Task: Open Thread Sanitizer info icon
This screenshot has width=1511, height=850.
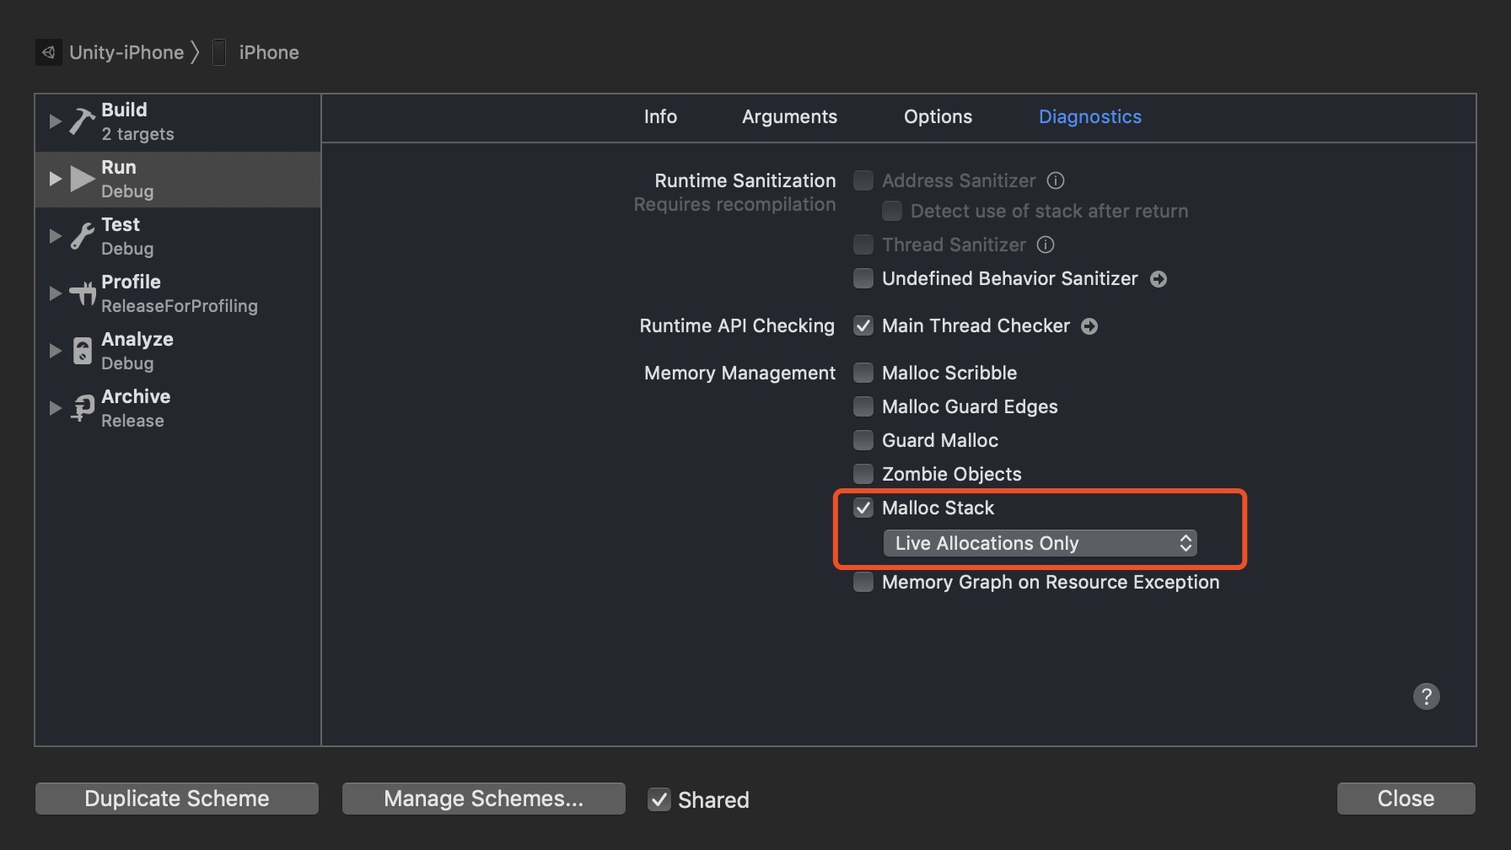Action: pyautogui.click(x=1046, y=245)
